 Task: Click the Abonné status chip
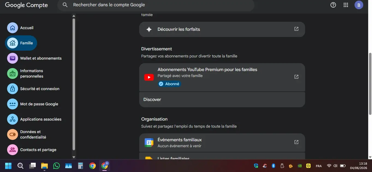click(x=169, y=84)
